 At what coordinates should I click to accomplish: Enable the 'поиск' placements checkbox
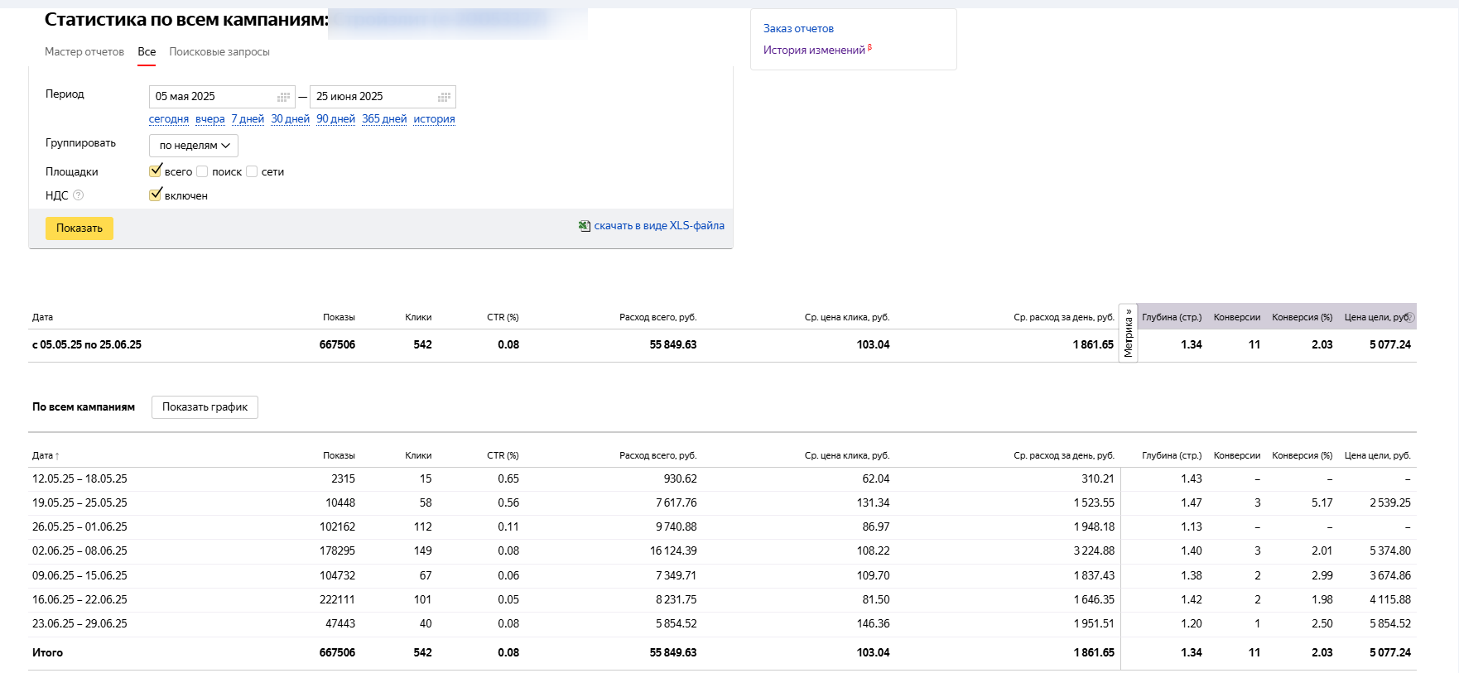coord(202,171)
